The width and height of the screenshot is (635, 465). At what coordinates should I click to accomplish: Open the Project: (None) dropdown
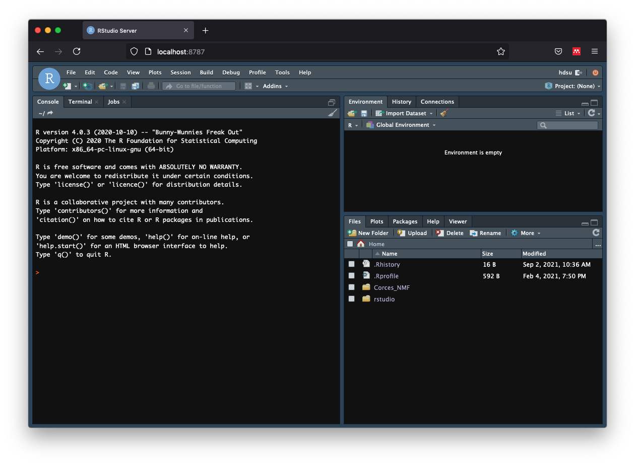point(573,86)
